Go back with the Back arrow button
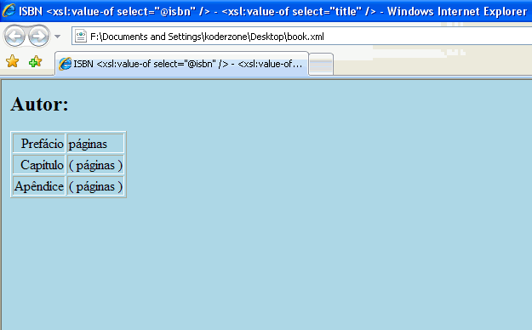Viewport: 532px width, 330px height. [x=14, y=36]
